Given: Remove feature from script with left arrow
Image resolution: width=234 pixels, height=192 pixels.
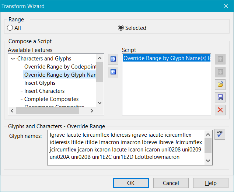Looking at the screenshot, I should [x=113, y=72].
